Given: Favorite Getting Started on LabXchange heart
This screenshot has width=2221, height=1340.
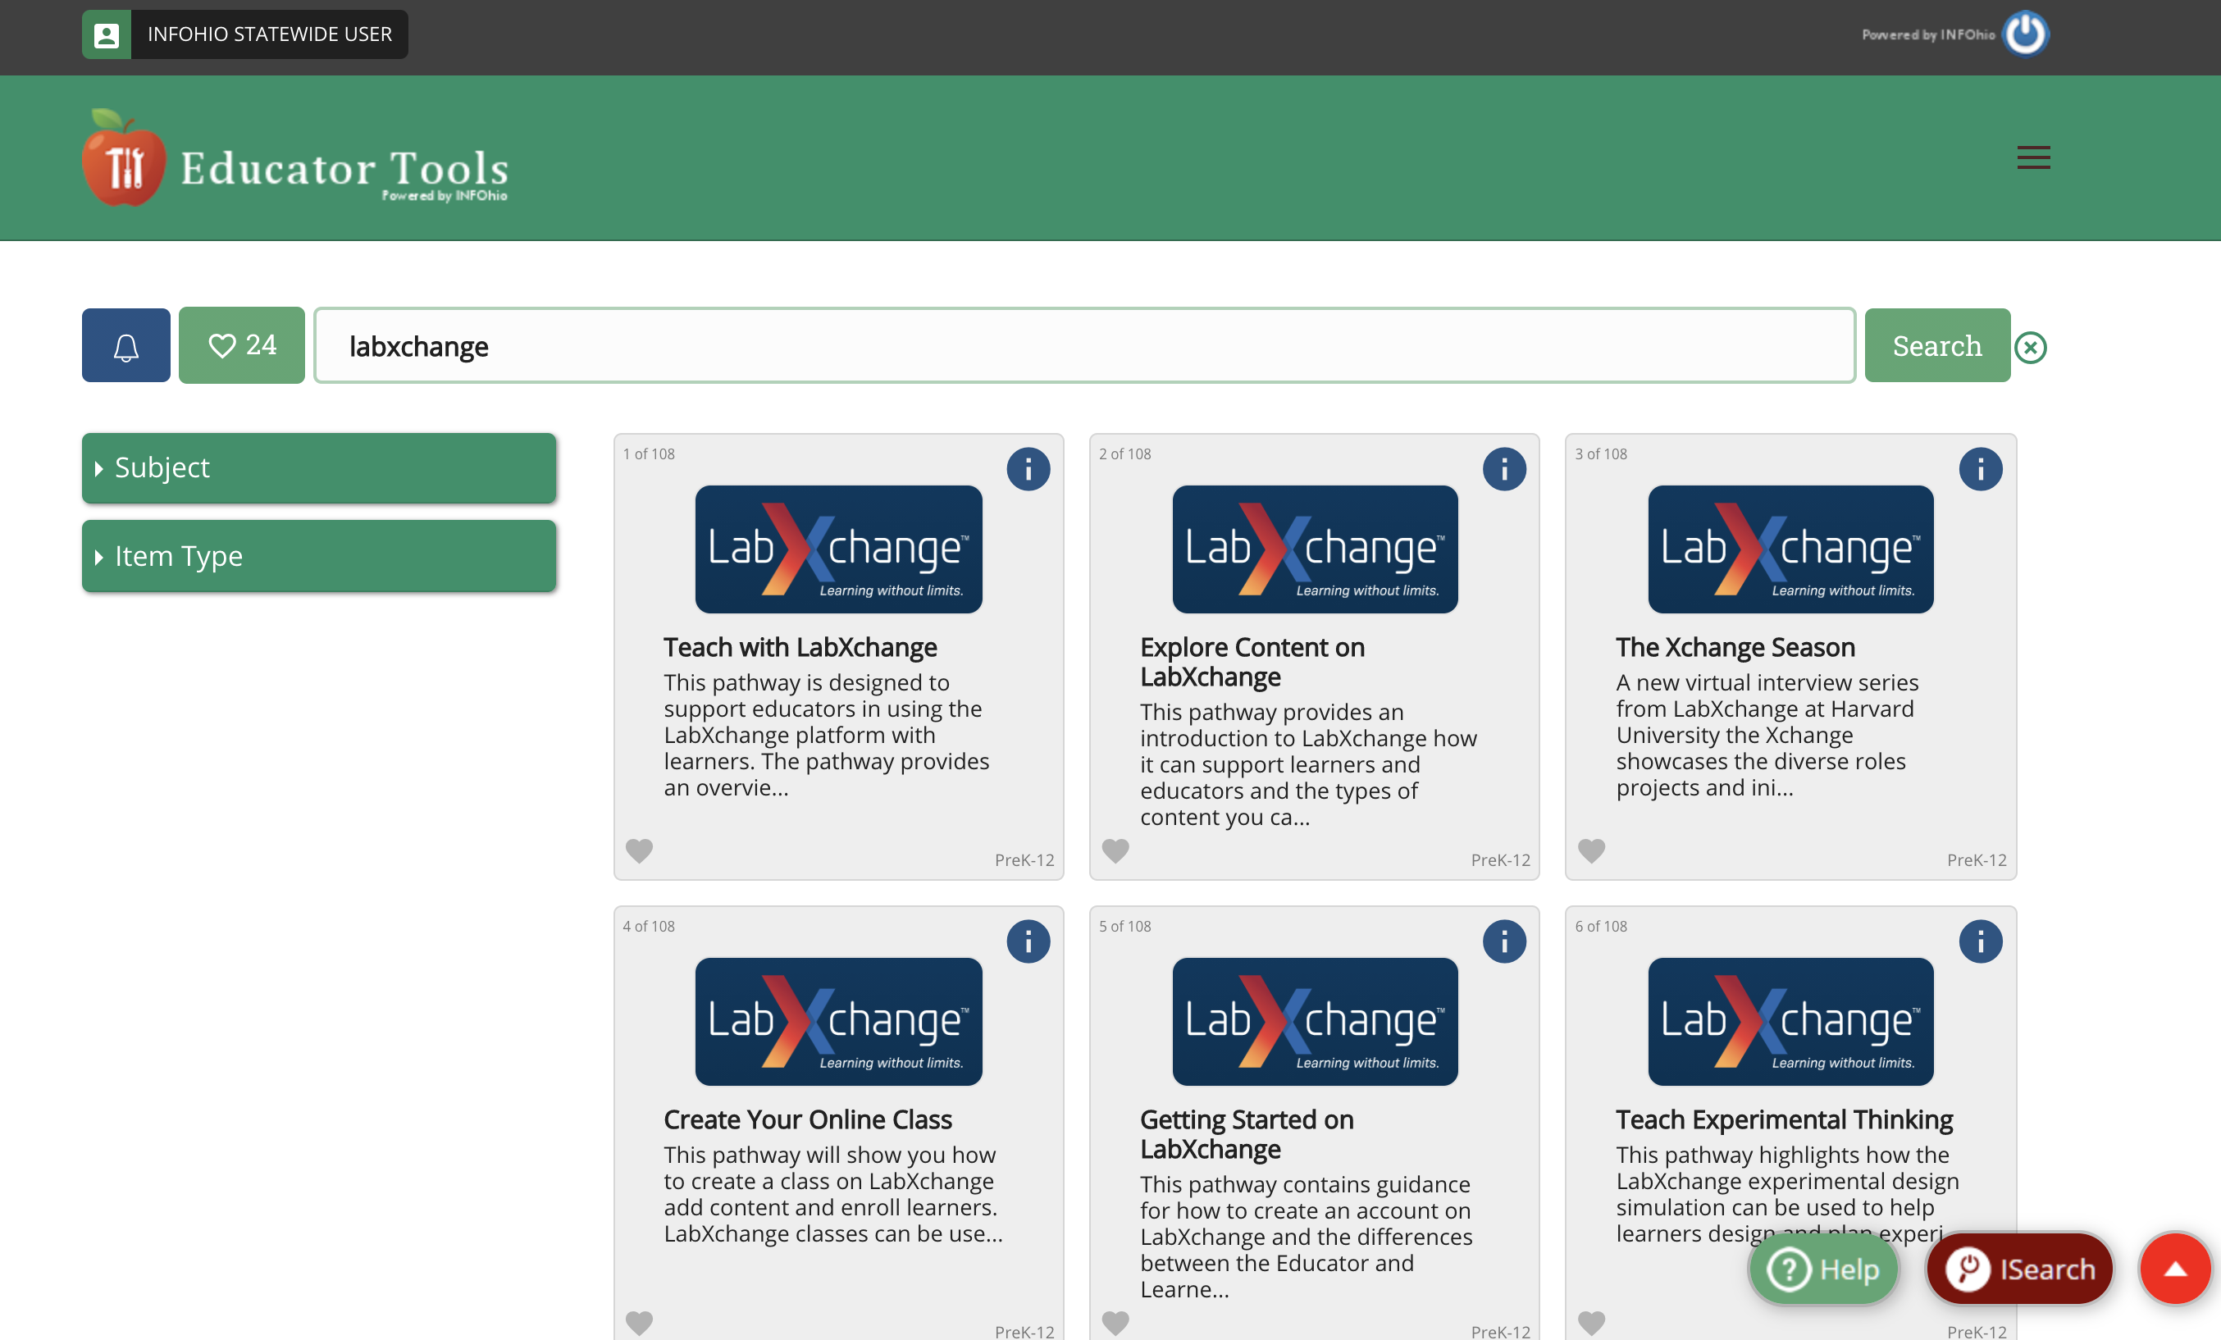Looking at the screenshot, I should (x=1115, y=1322).
